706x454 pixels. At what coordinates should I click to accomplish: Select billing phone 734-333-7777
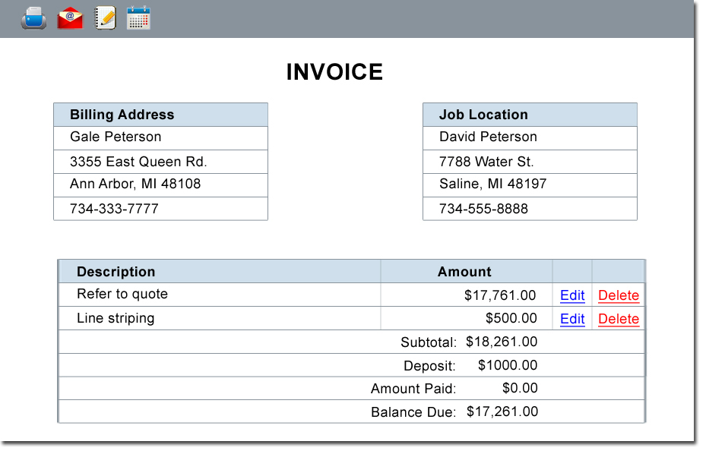coord(114,209)
